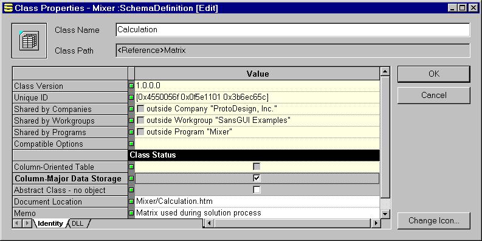Select the Identity tab

[50, 223]
